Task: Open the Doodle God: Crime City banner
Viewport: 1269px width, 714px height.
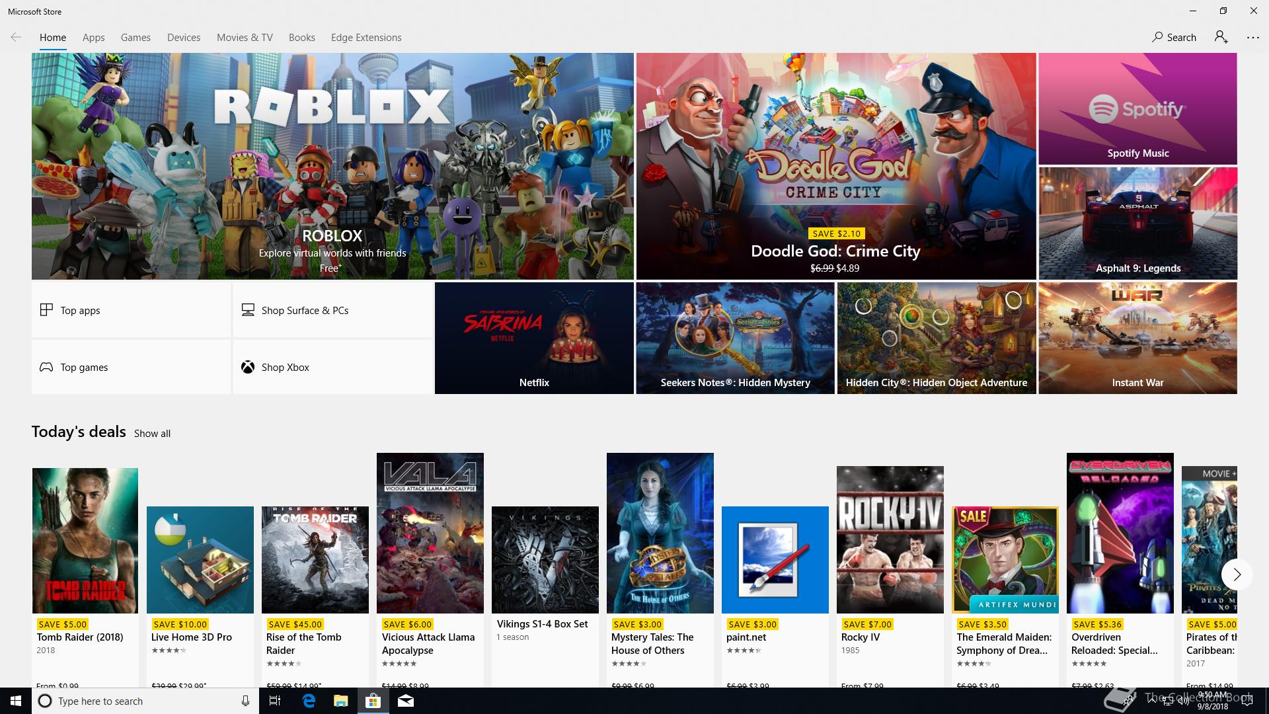Action: point(836,166)
